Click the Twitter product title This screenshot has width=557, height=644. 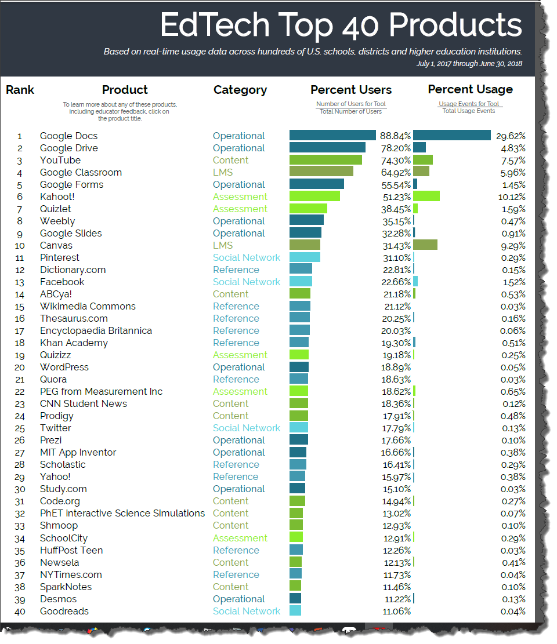pyautogui.click(x=55, y=428)
